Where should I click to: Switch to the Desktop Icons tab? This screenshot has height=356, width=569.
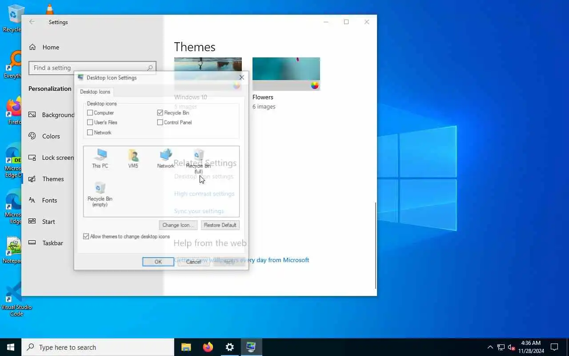pyautogui.click(x=95, y=92)
